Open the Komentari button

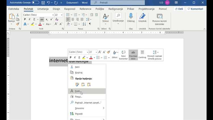pyautogui.click(x=195, y=9)
